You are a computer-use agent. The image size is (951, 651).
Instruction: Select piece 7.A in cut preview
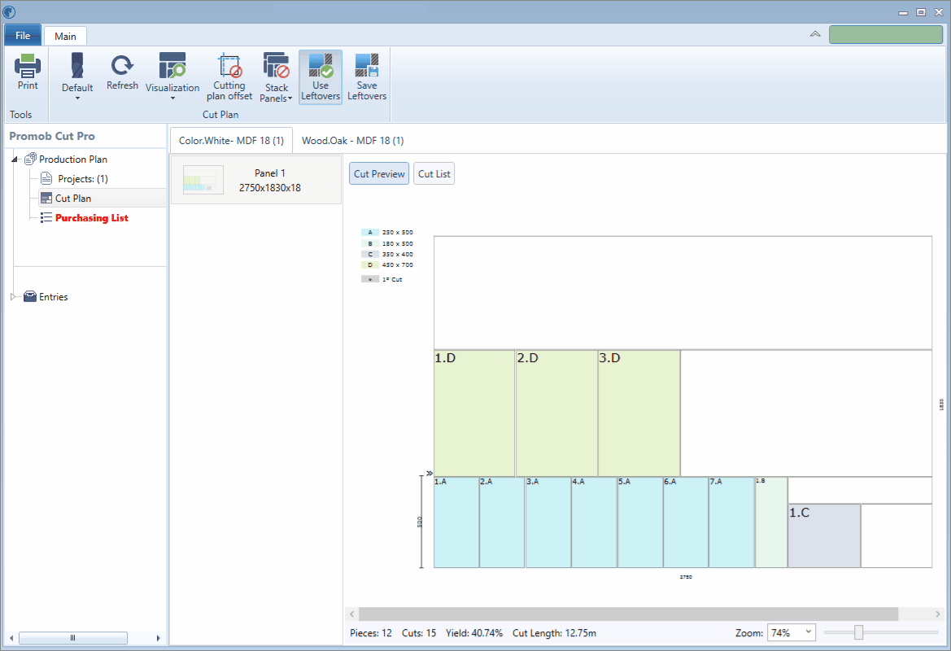(x=731, y=522)
